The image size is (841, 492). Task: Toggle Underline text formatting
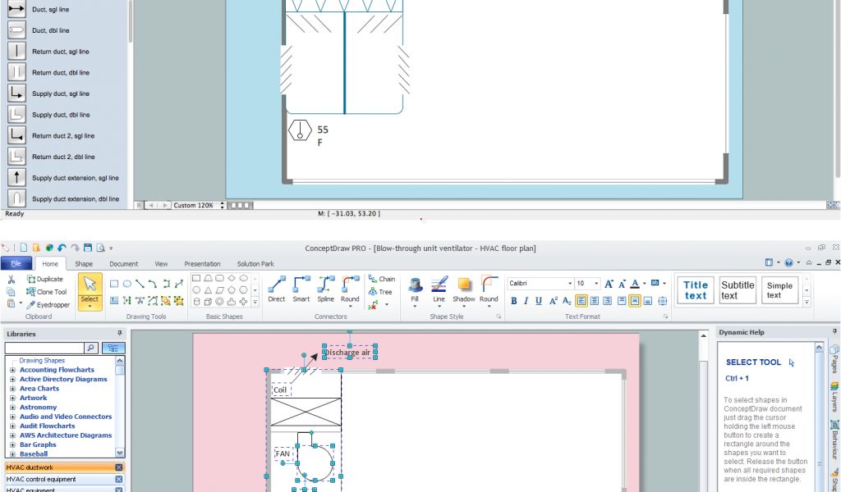[x=538, y=301]
